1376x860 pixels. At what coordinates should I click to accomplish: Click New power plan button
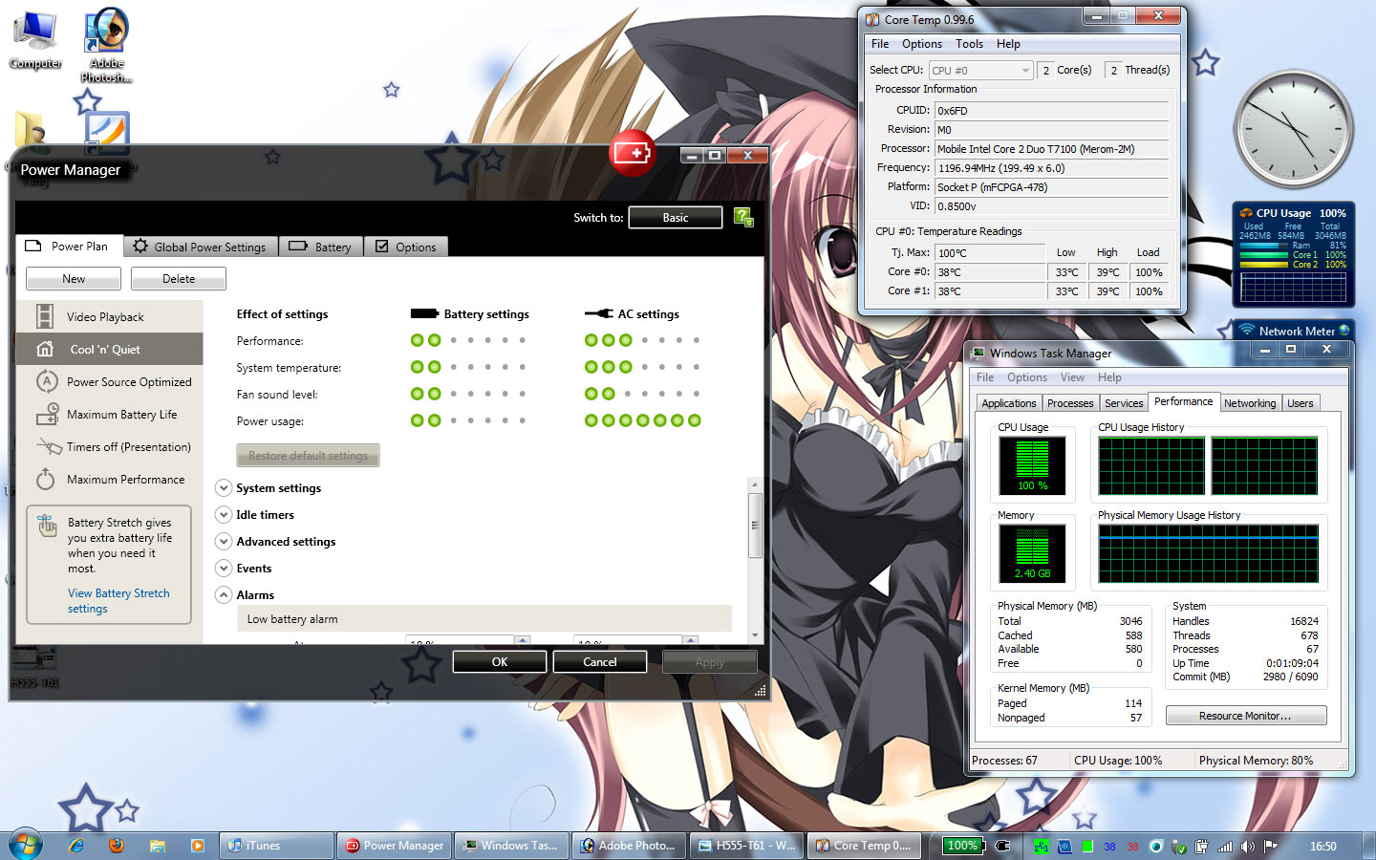pyautogui.click(x=74, y=279)
